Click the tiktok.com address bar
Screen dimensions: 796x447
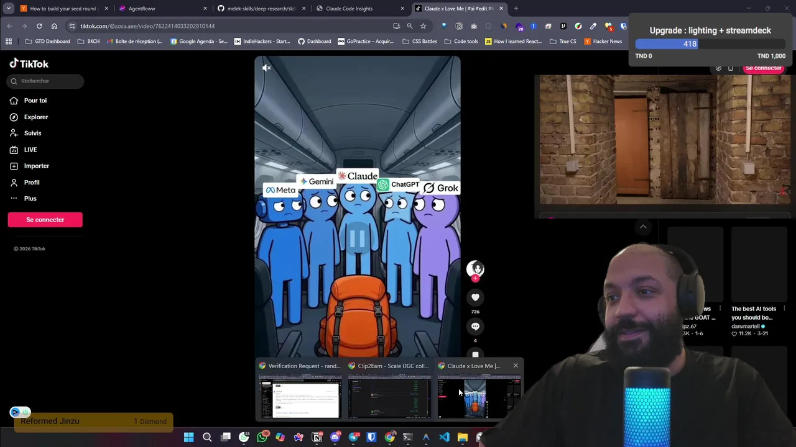click(230, 26)
